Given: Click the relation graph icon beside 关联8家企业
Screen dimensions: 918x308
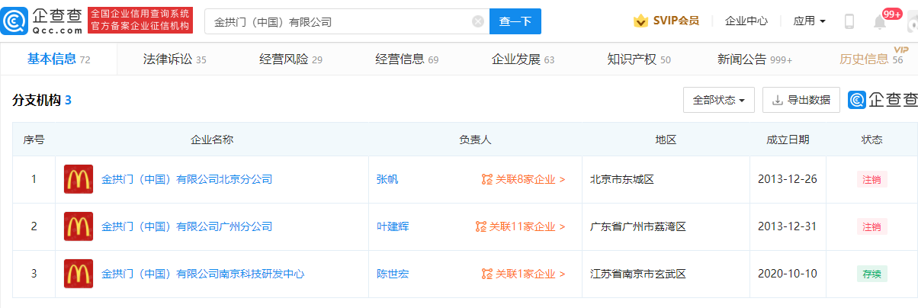Looking at the screenshot, I should pyautogui.click(x=487, y=180).
